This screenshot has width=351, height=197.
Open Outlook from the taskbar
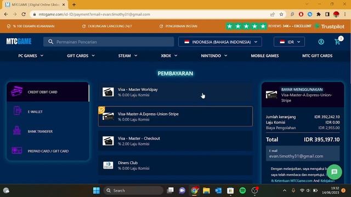(218, 190)
